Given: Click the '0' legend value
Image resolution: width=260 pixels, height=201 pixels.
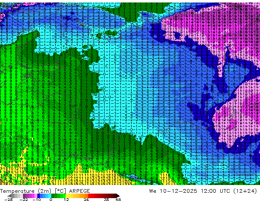Looking at the screenshot, I should (x=51, y=199).
